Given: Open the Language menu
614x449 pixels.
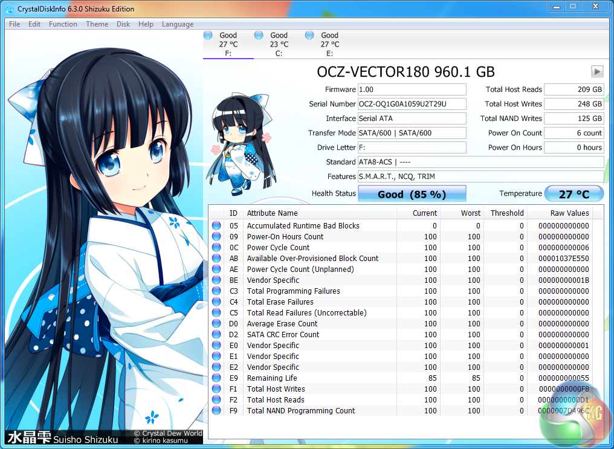Looking at the screenshot, I should pyautogui.click(x=178, y=24).
